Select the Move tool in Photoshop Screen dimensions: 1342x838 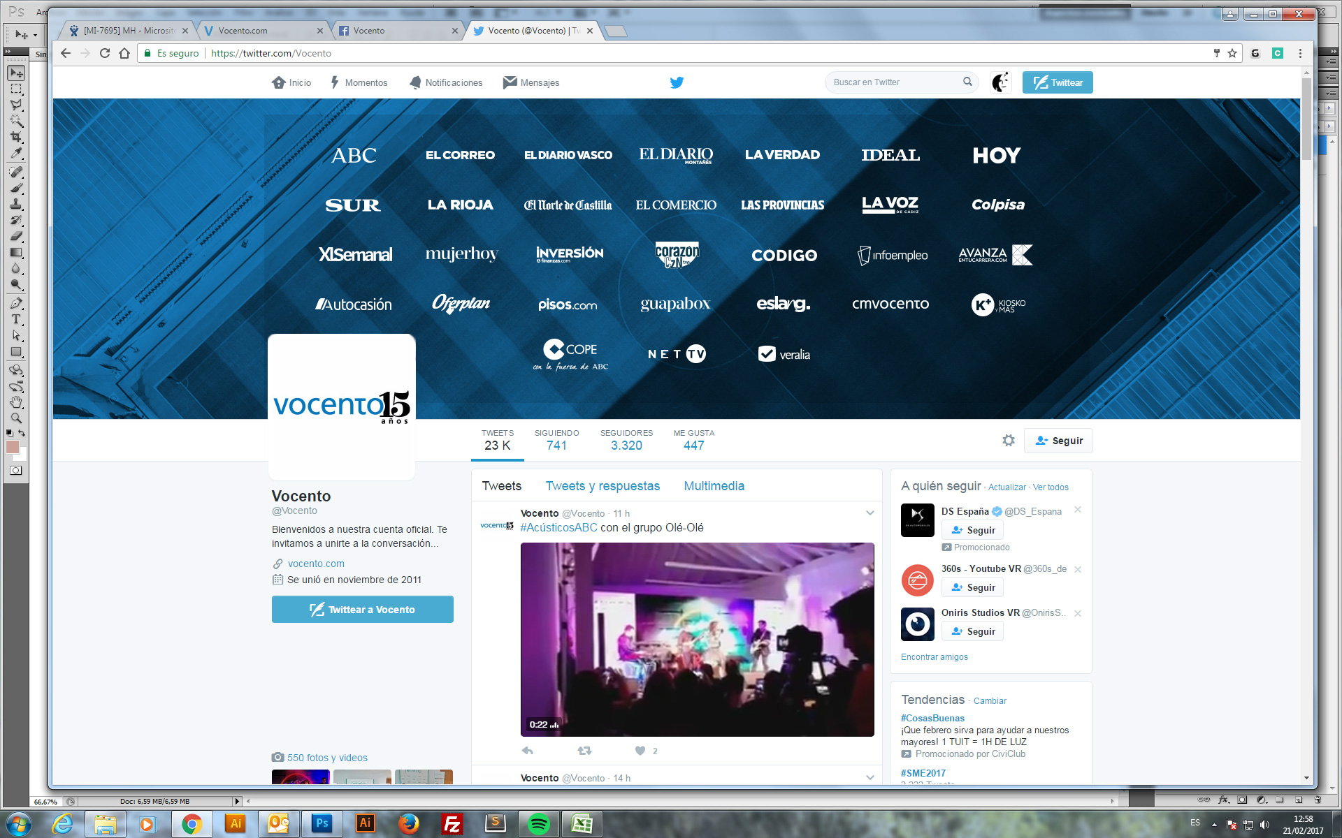[x=16, y=73]
